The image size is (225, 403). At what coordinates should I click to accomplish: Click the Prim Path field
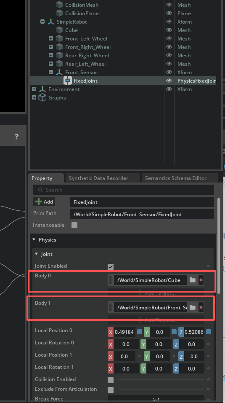[142, 214]
